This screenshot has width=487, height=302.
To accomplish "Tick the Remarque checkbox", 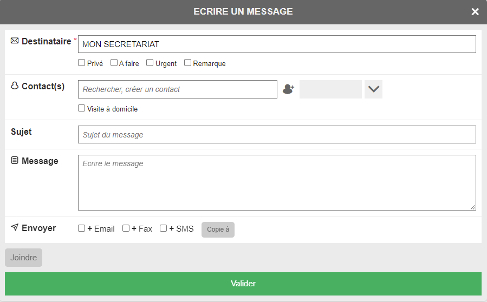I will pyautogui.click(x=188, y=63).
